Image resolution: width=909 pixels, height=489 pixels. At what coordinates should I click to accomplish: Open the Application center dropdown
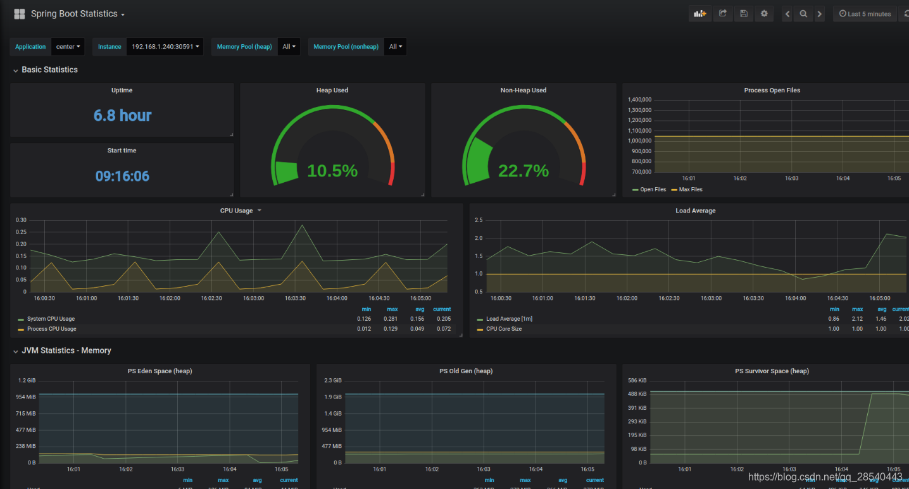pyautogui.click(x=68, y=47)
